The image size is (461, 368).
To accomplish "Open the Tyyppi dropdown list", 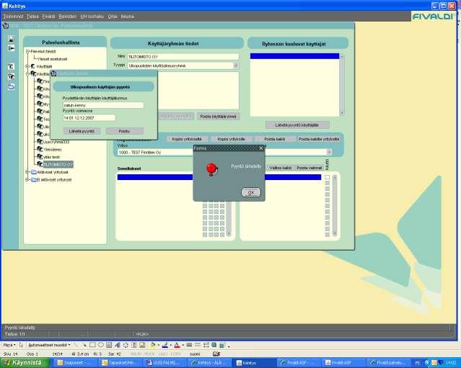I will tap(235, 66).
